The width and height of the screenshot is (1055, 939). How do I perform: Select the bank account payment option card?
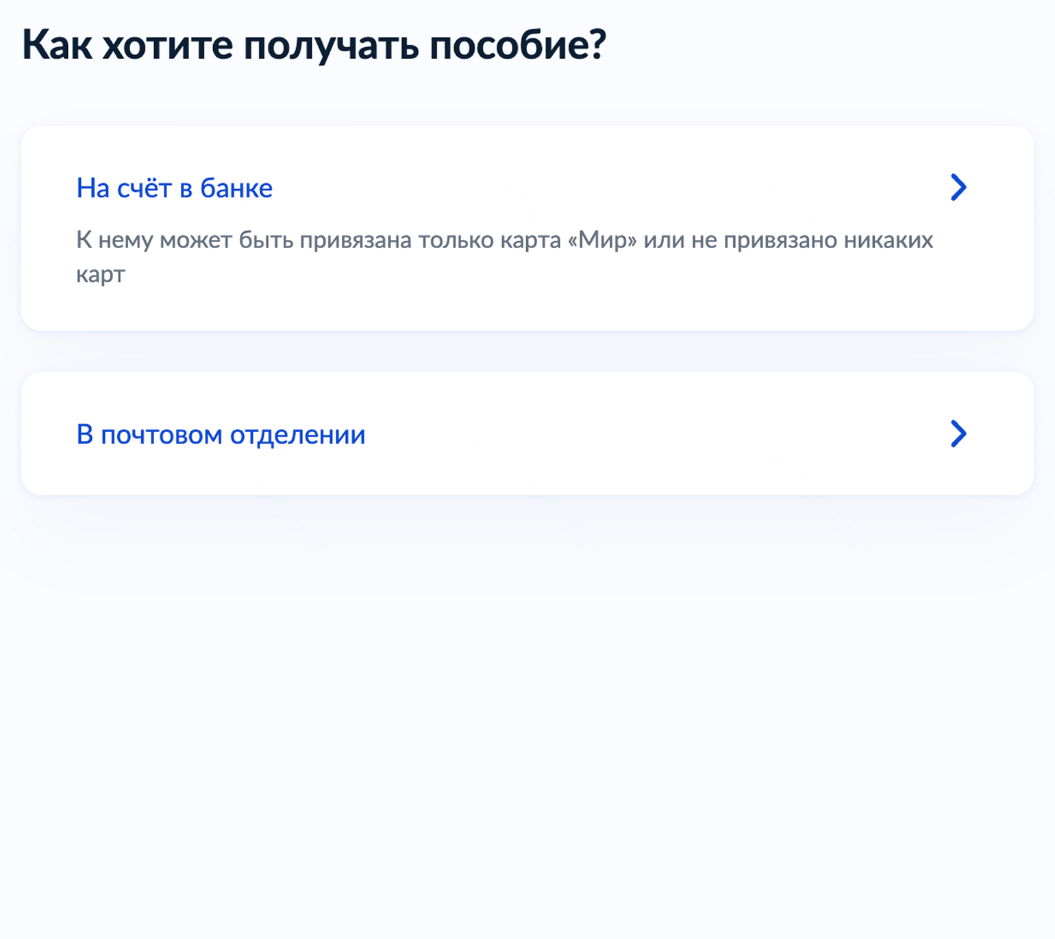527,228
